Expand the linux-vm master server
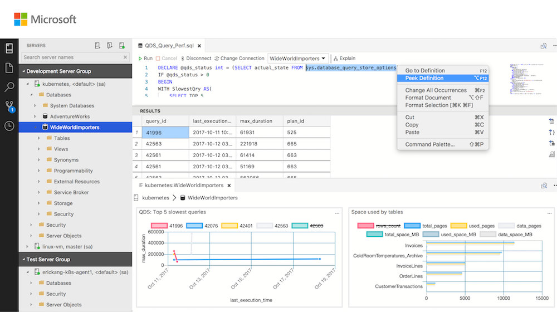The width and height of the screenshot is (557, 312). click(28, 246)
